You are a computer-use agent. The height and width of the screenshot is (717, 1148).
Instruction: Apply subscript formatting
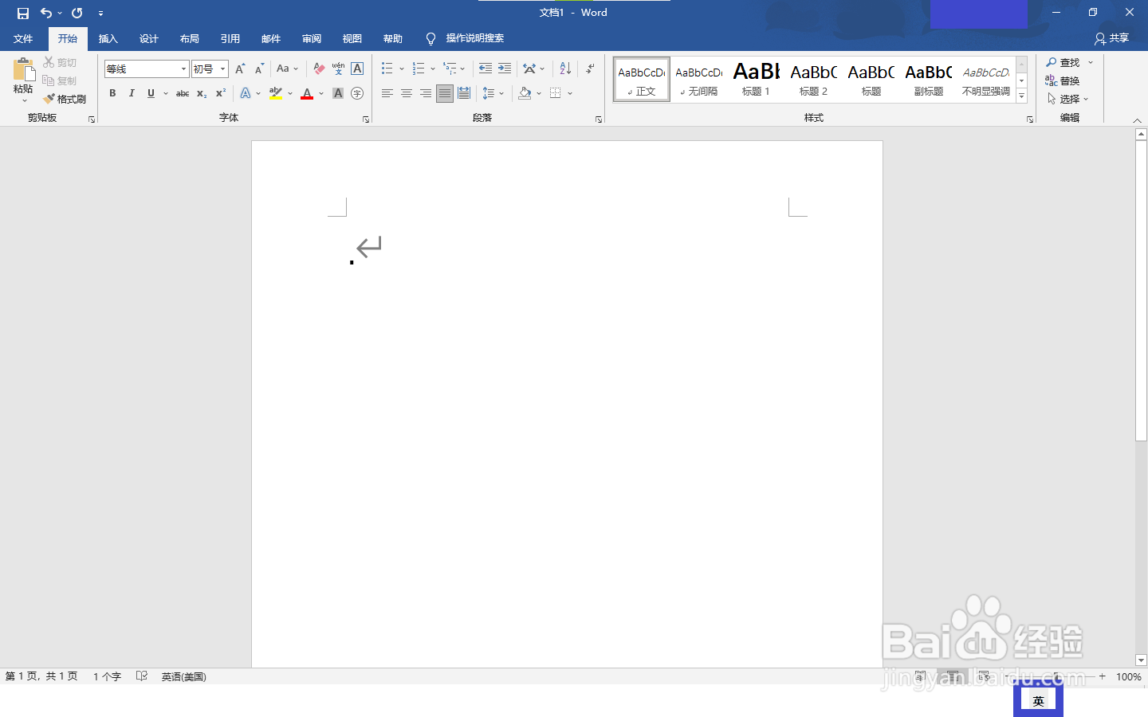(202, 93)
